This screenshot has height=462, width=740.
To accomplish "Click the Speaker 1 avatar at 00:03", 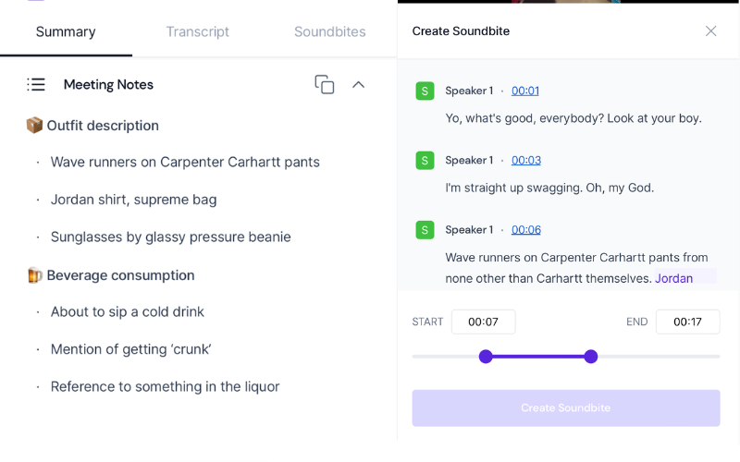I will pyautogui.click(x=425, y=160).
